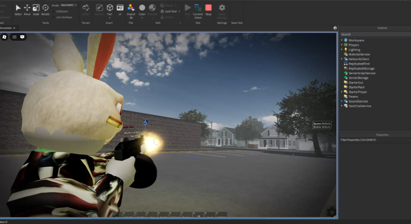Open the Toolbox

99,10
